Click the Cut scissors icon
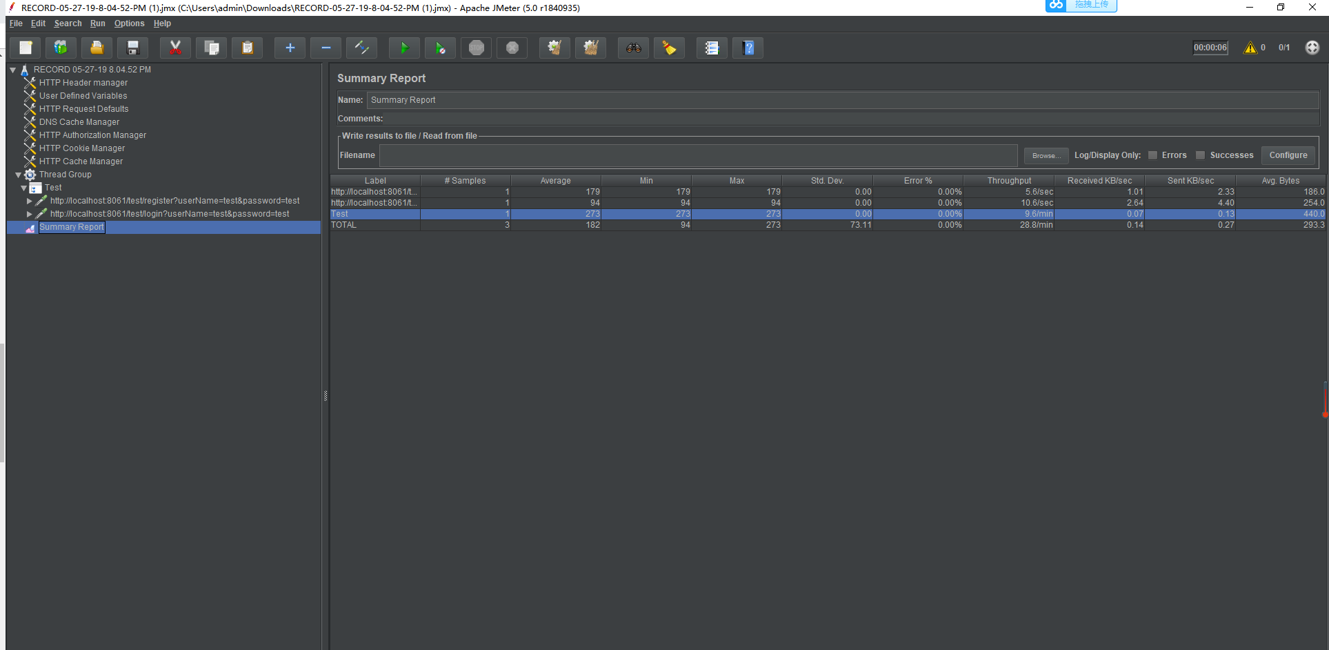The height and width of the screenshot is (650, 1329). click(175, 48)
